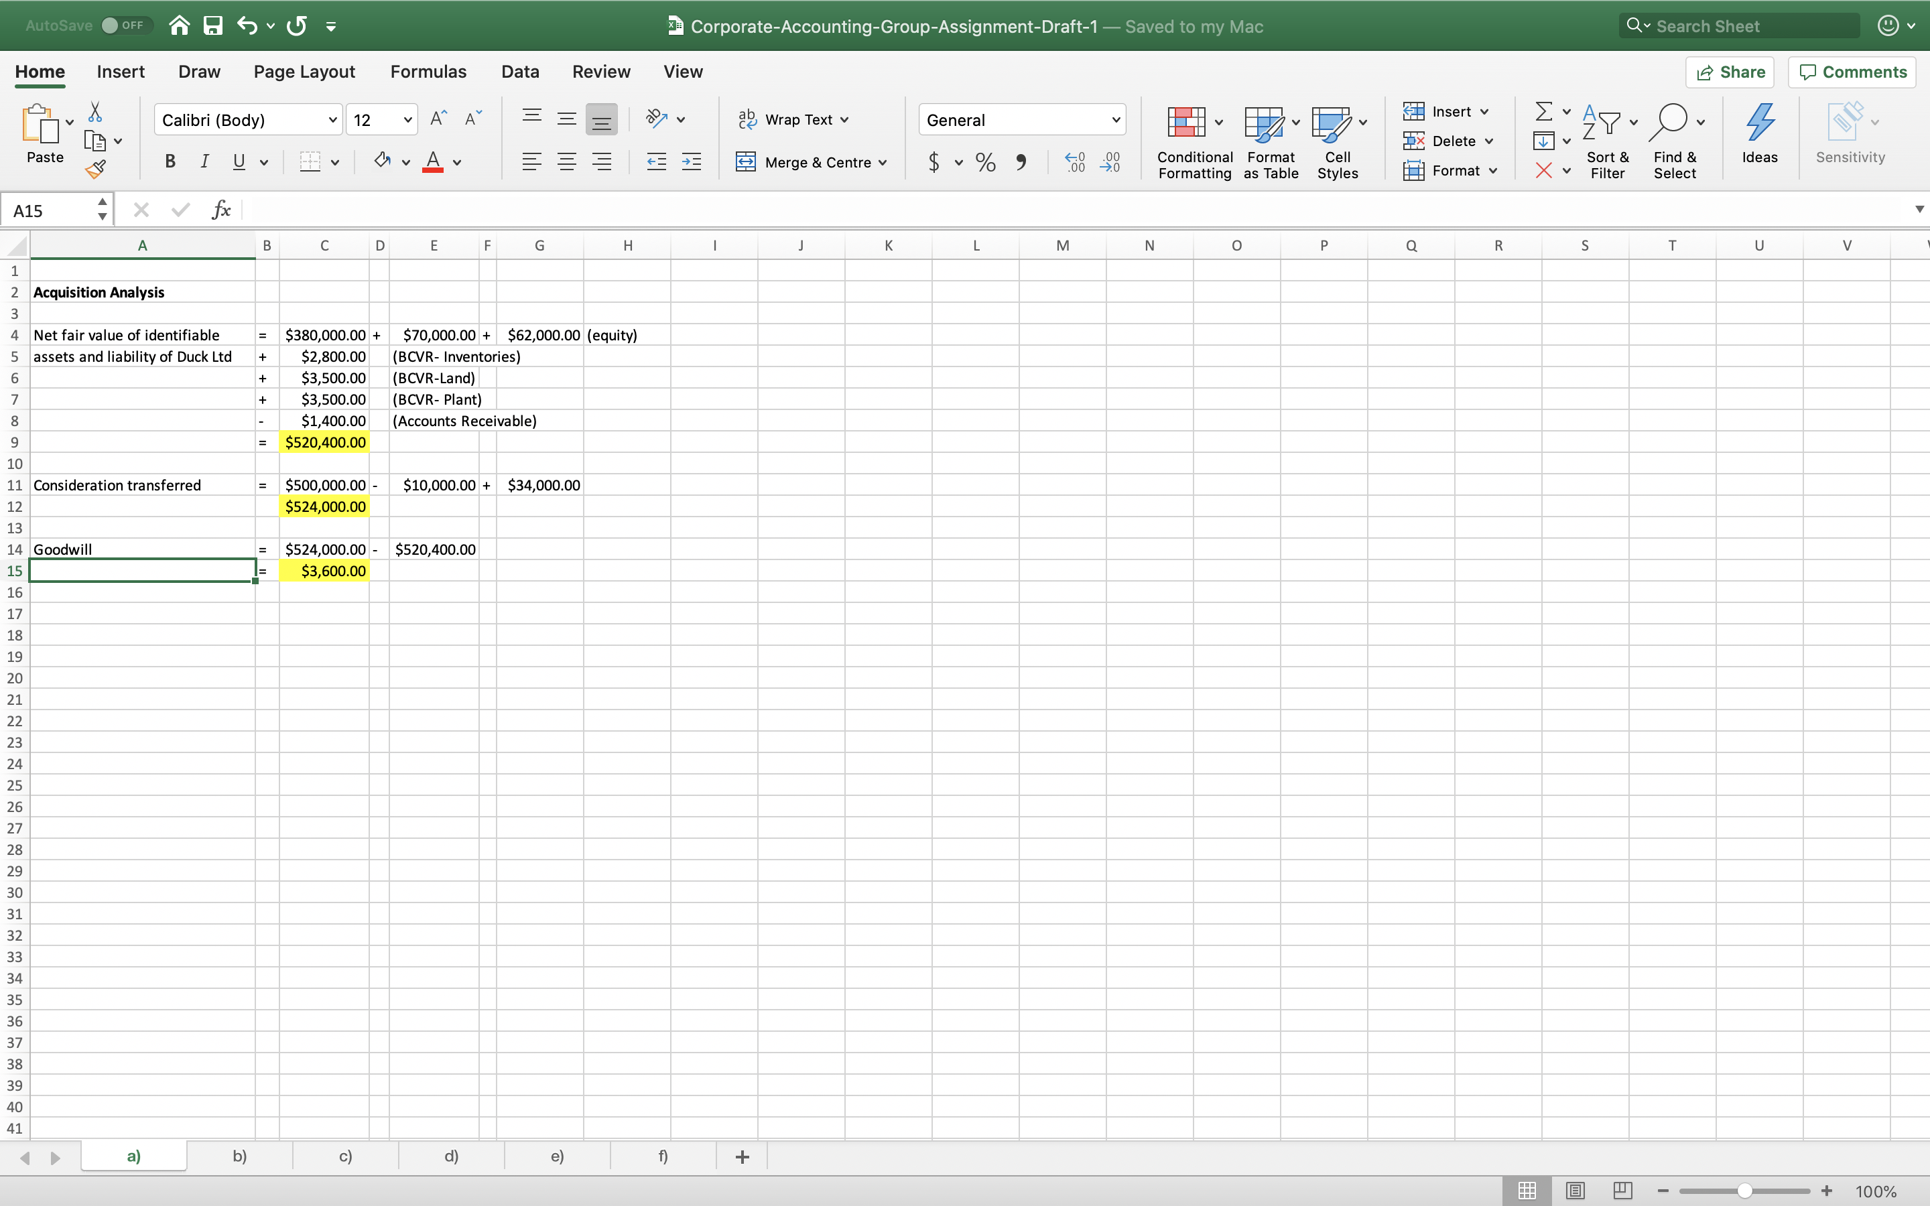Adjust the zoom slider
Image resolution: width=1930 pixels, height=1206 pixels.
pyautogui.click(x=1744, y=1189)
